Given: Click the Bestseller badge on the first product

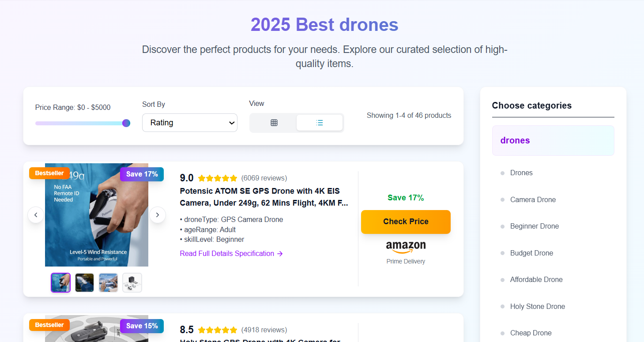Looking at the screenshot, I should (49, 173).
